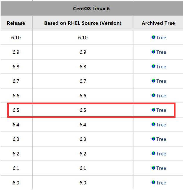The width and height of the screenshot is (185, 191).
Task: Click the 6.1 value in RHEL Source column
Action: [83, 168]
